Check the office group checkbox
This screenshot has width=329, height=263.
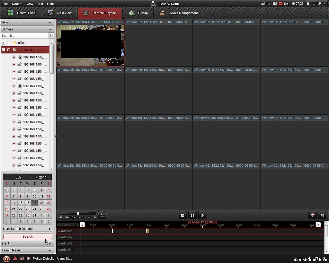9,43
